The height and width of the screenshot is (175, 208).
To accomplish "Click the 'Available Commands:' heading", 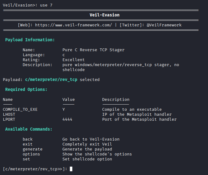I will 29,129.
